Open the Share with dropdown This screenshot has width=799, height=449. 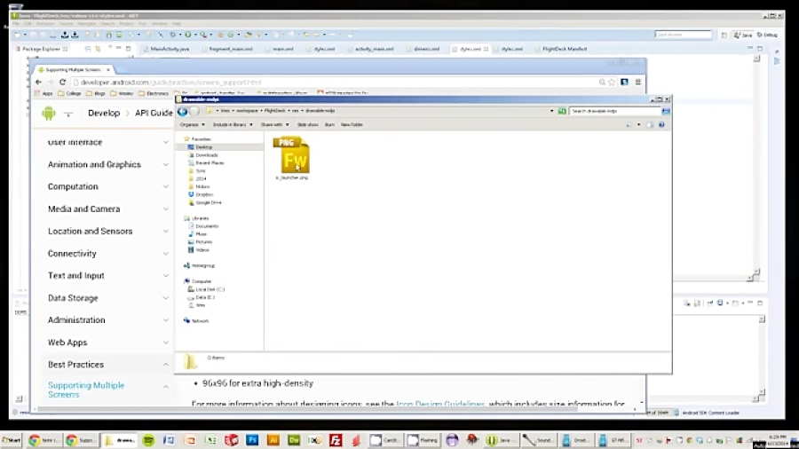click(x=274, y=125)
